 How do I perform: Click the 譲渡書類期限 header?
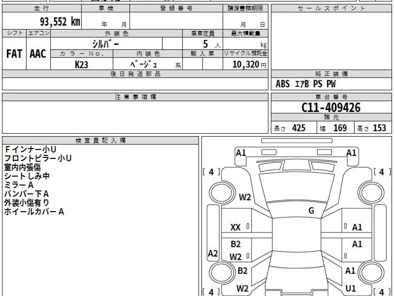246,8
